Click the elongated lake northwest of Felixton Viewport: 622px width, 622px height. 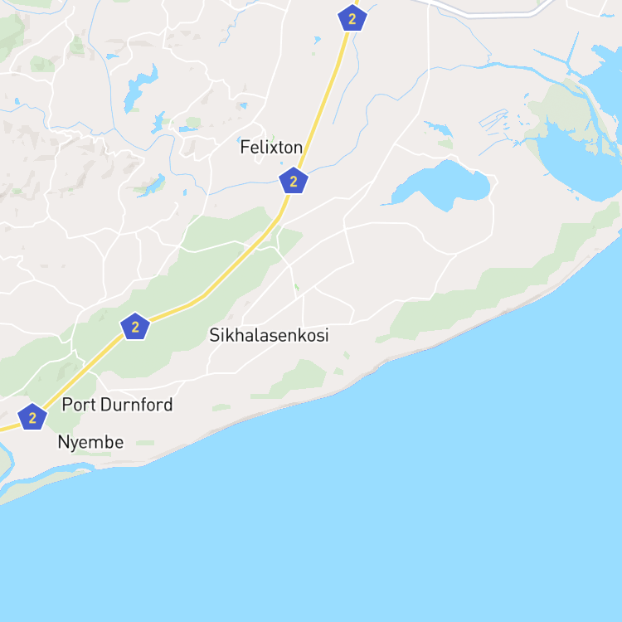coord(138,88)
